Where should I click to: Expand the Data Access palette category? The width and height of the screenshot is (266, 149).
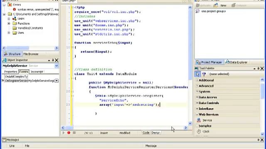click(x=197, y=98)
